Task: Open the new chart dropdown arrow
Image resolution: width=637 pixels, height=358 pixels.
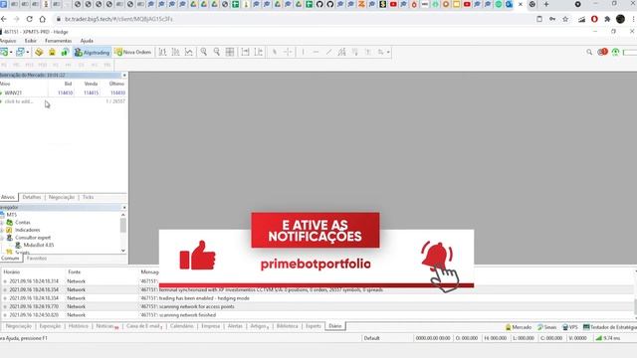Action: click(x=11, y=53)
